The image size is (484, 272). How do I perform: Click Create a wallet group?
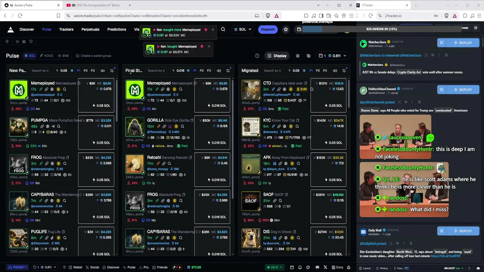tap(93, 56)
